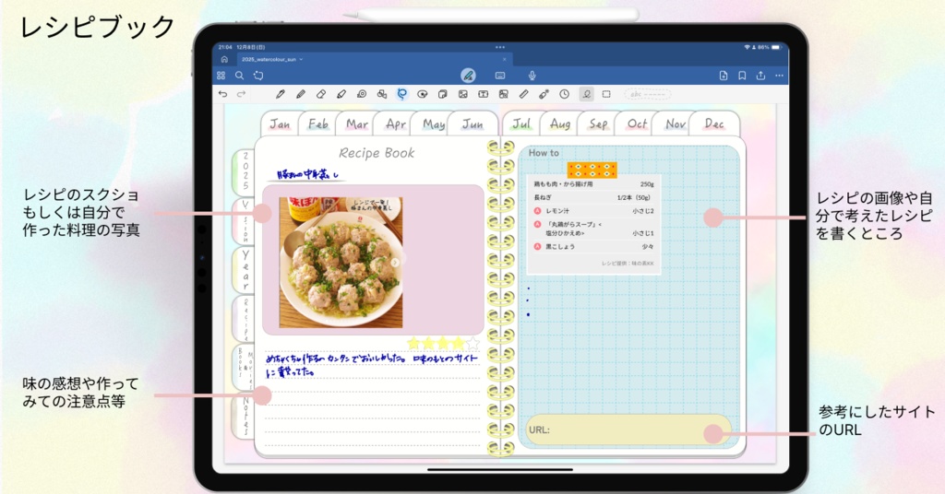
Task: Select the Eraser tool
Action: [x=320, y=94]
